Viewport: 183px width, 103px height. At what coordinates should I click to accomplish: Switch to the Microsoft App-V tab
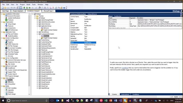[x=48, y=11]
